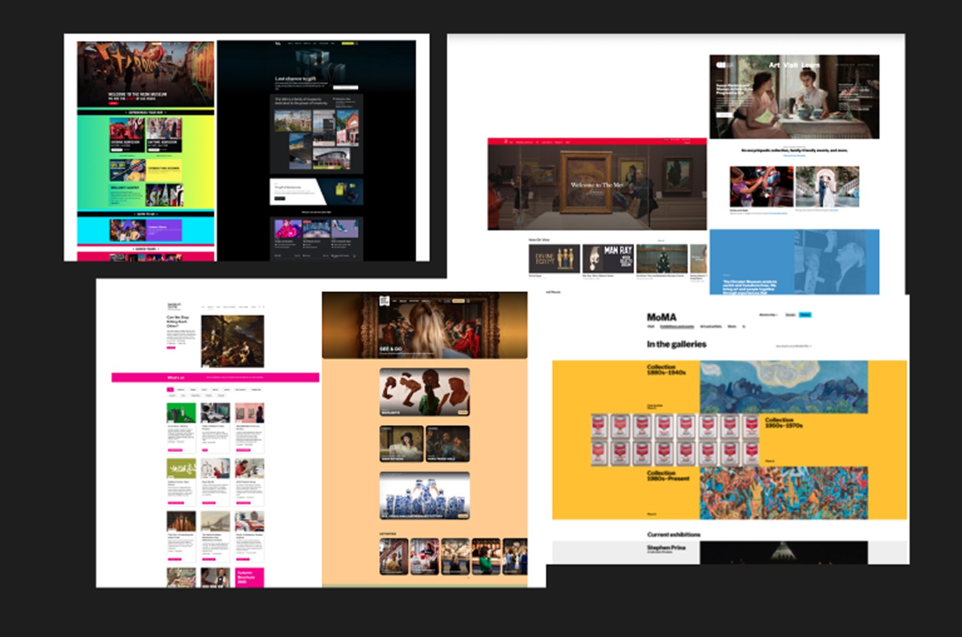Screen dimensions: 962x637
Task: Open the dark battle painting image
Action: 232,341
